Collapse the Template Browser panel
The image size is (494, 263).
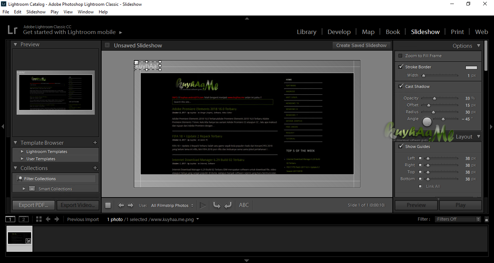[16, 143]
